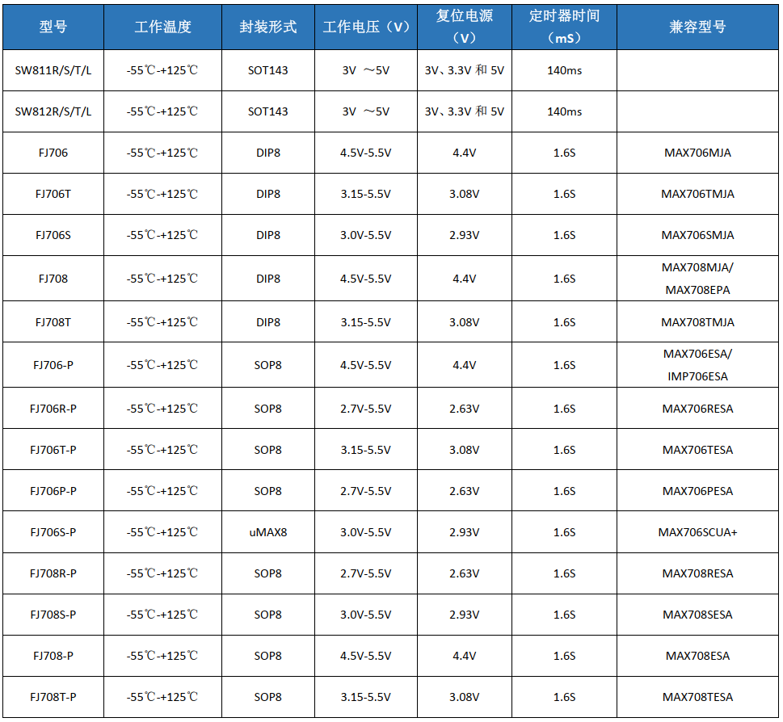Click the MAX708TESA cell
The image size is (783, 722).
point(697,697)
